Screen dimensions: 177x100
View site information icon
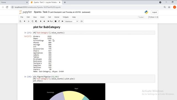click(x=12, y=7)
